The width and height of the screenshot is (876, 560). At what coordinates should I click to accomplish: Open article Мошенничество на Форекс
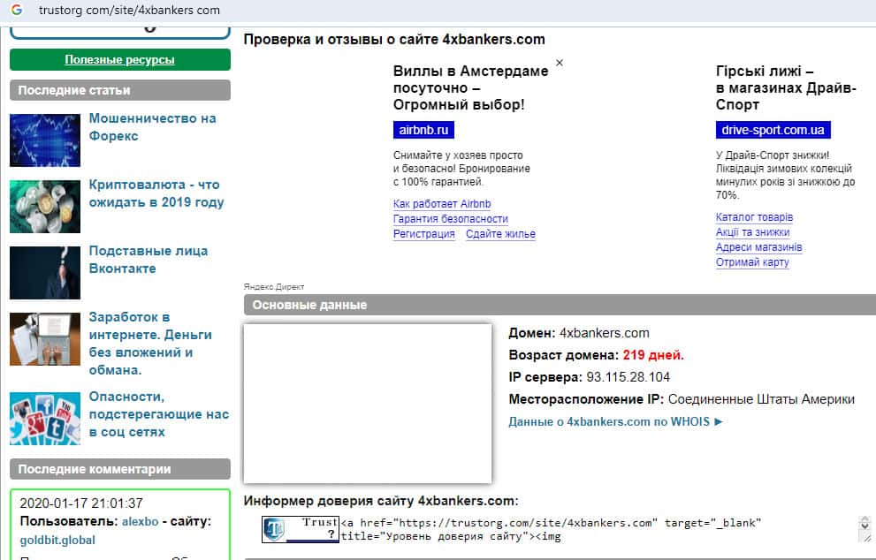click(152, 127)
